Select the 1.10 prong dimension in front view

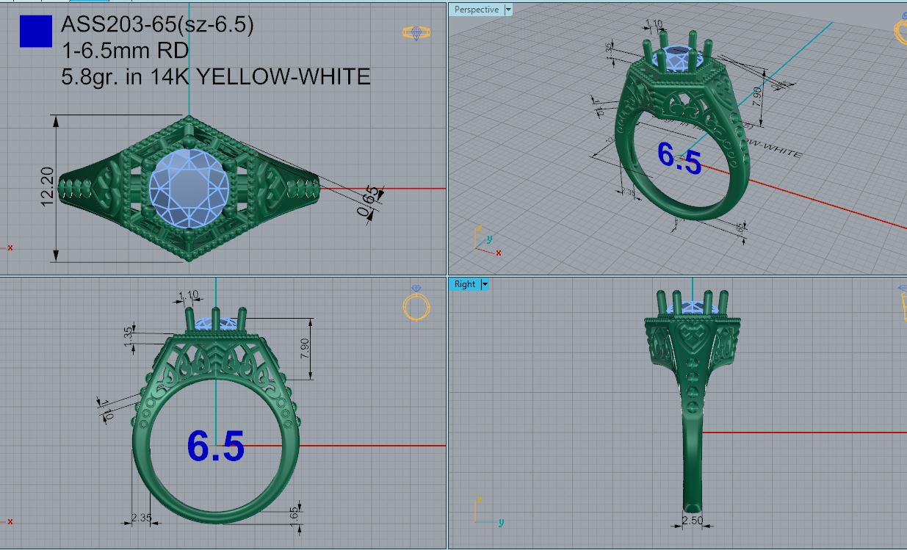click(x=189, y=296)
